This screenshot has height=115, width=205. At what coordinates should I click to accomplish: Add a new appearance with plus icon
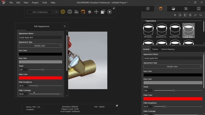pyautogui.click(x=175, y=15)
